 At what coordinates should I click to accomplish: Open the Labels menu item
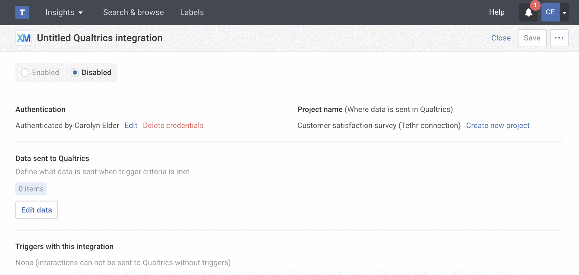192,13
